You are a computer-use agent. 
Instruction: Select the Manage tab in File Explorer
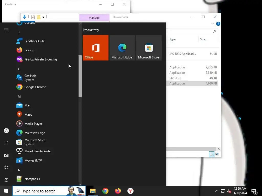[x=94, y=18]
